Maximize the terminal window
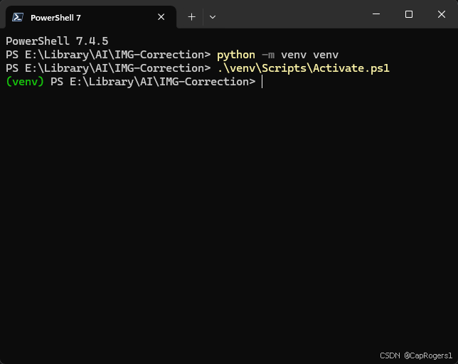The image size is (458, 364). coord(409,14)
